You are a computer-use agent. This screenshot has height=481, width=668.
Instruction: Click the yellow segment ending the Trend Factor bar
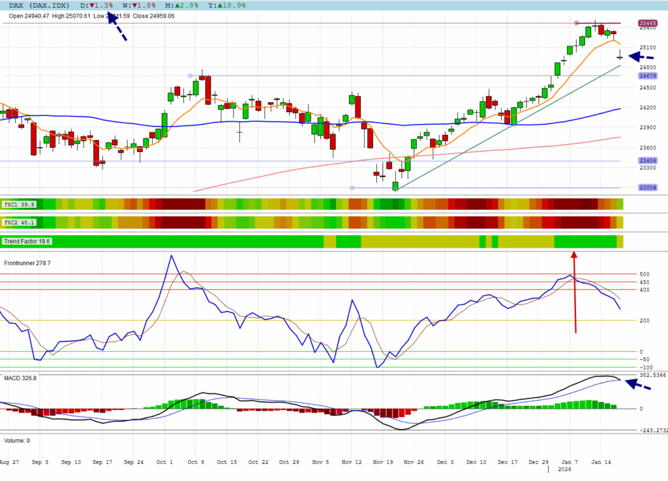click(x=620, y=241)
